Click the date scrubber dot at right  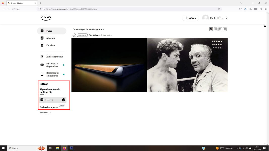pos(265,26)
